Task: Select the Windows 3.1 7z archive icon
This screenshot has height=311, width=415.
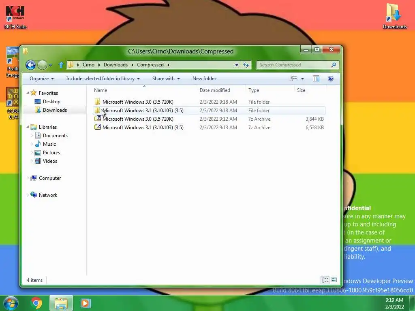Action: [98, 127]
